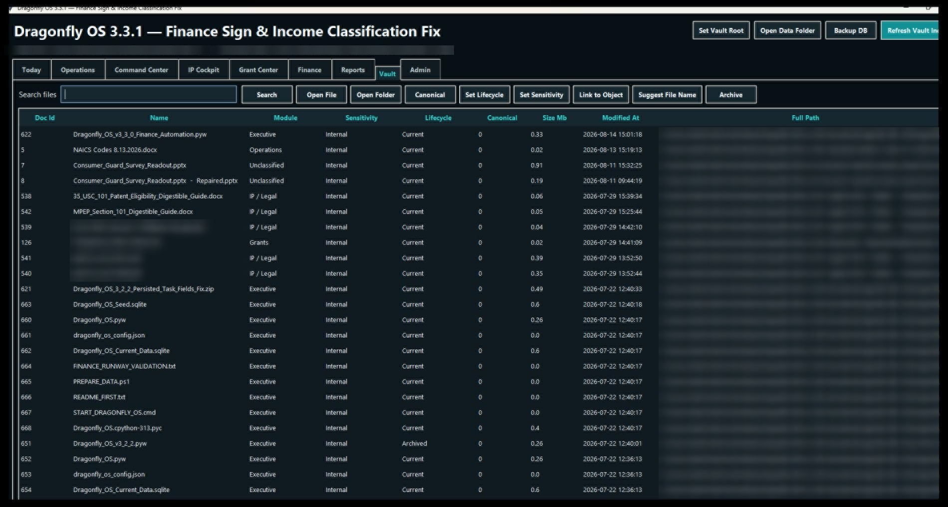Image resolution: width=948 pixels, height=507 pixels.
Task: Open the Grant Center tab
Action: (258, 70)
